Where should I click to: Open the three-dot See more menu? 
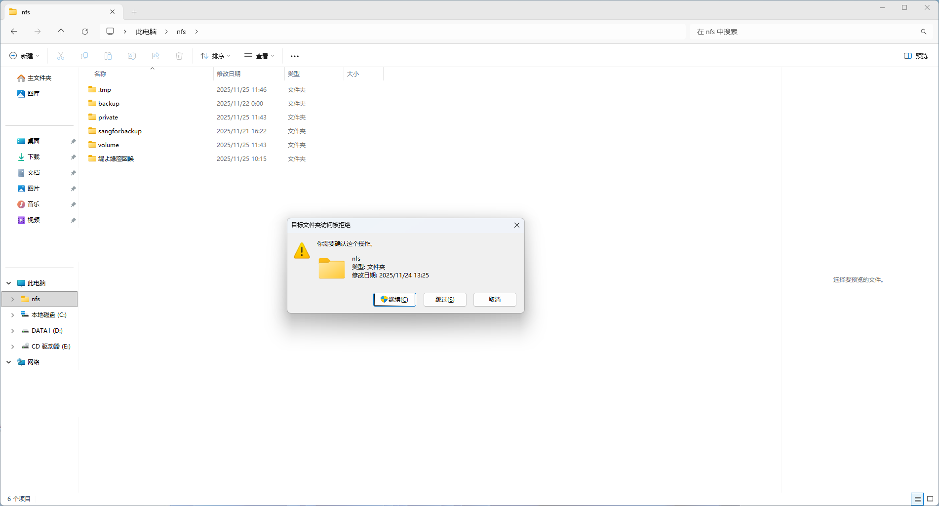[x=295, y=56]
